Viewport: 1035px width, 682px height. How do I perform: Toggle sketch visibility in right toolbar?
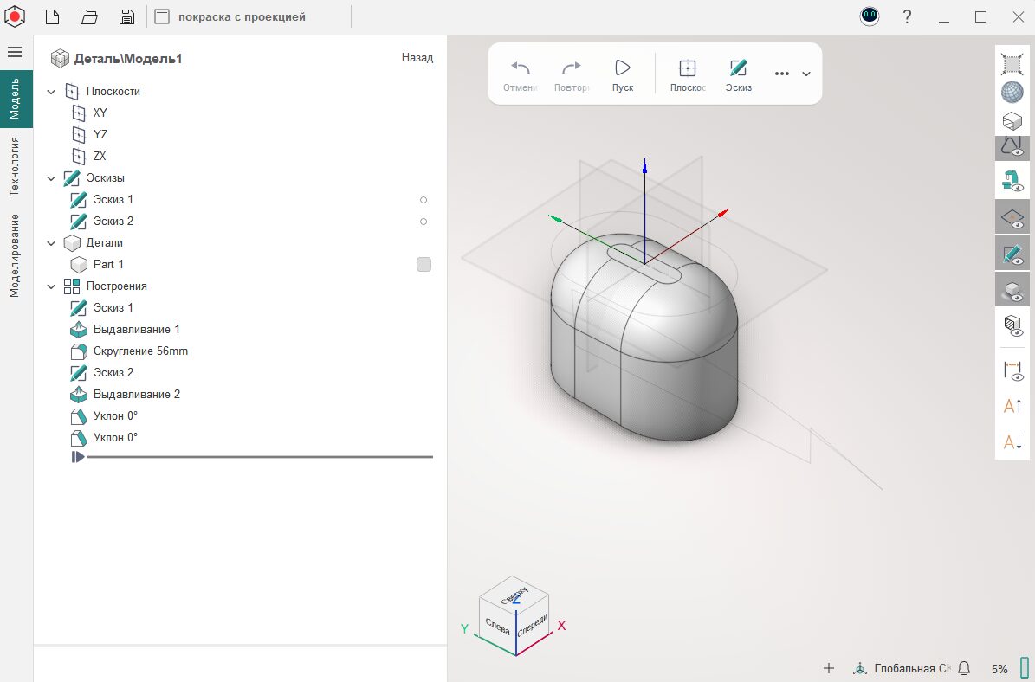pos(1012,254)
